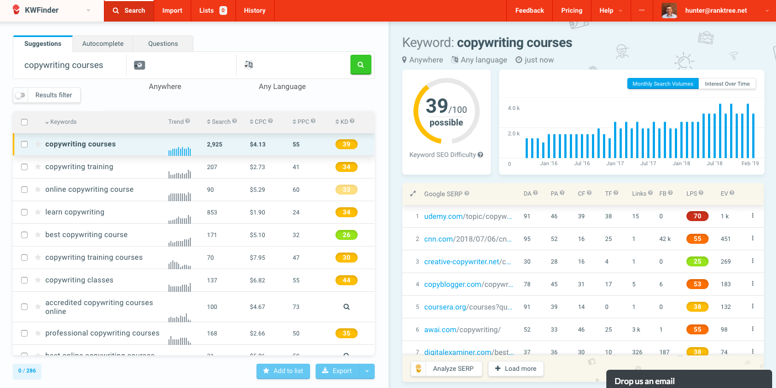The image size is (776, 388).
Task: Open the Drop us an email widget
Action: [x=689, y=379]
